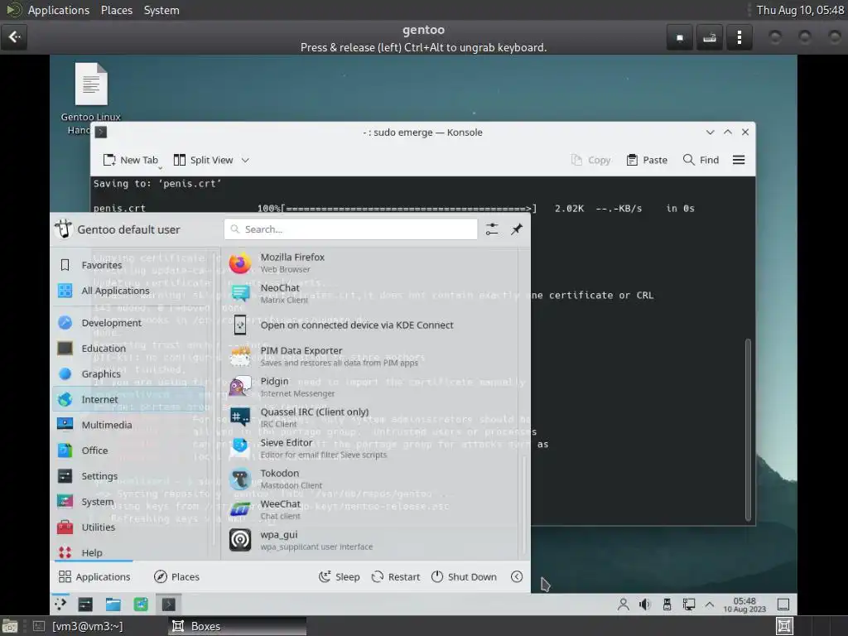Go back in Boxes window
The height and width of the screenshot is (636, 848).
pyautogui.click(x=14, y=36)
